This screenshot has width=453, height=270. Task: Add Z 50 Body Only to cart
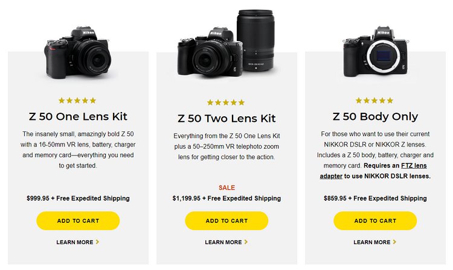click(x=375, y=221)
